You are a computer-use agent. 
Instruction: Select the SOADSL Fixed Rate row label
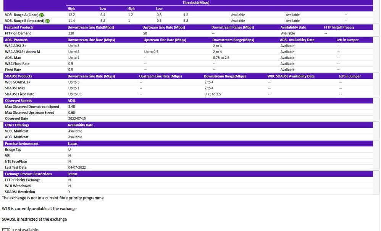[19, 94]
